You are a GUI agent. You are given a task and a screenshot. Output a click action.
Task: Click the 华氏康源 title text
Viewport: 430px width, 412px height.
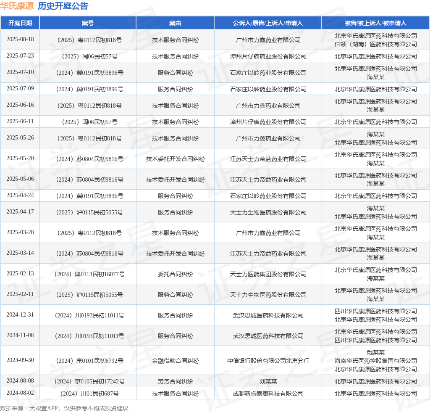pos(17,6)
